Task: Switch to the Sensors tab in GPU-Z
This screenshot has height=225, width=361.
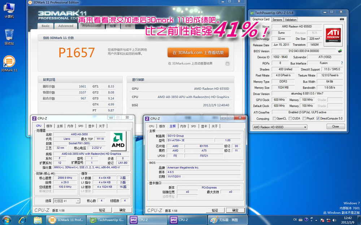Action: [x=277, y=19]
